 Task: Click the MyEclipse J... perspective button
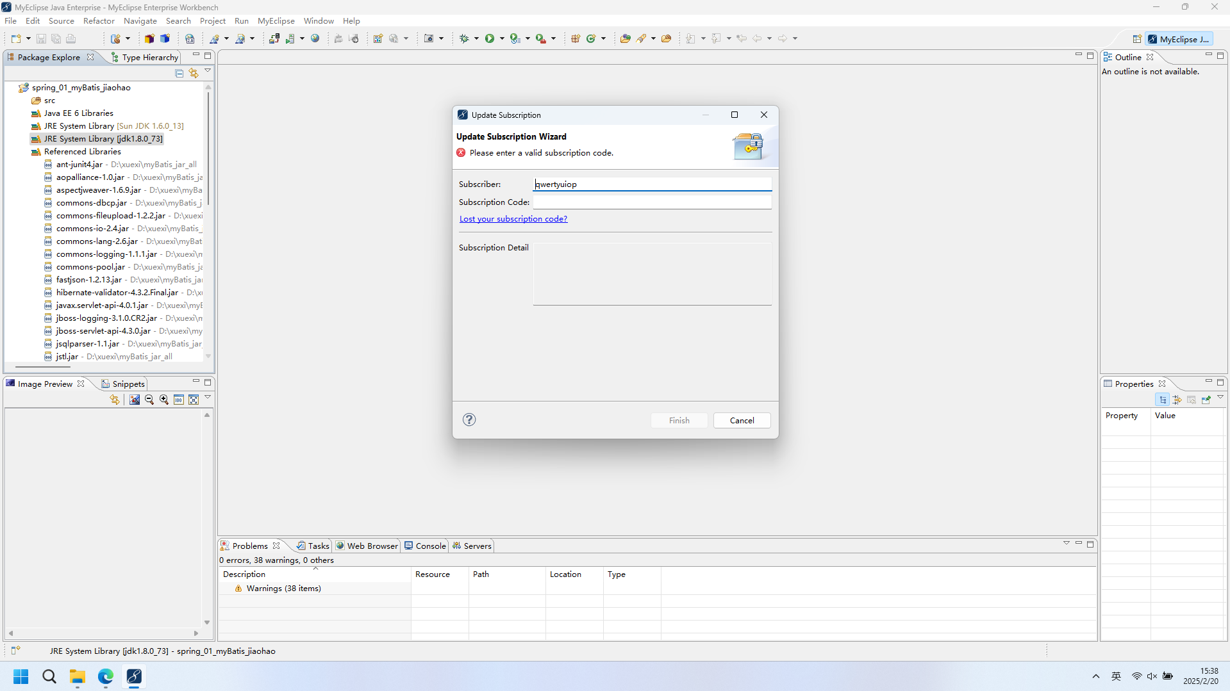pyautogui.click(x=1179, y=39)
